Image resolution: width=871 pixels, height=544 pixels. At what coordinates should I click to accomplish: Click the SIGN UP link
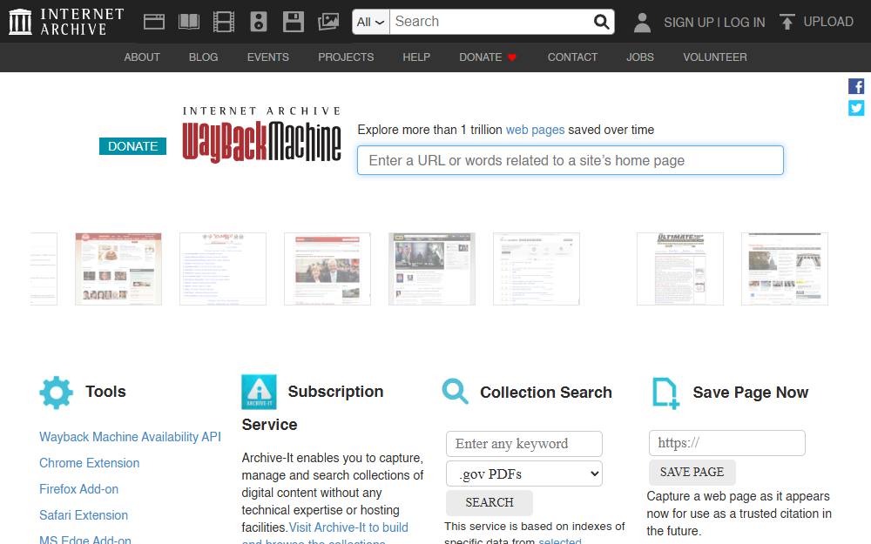point(689,23)
